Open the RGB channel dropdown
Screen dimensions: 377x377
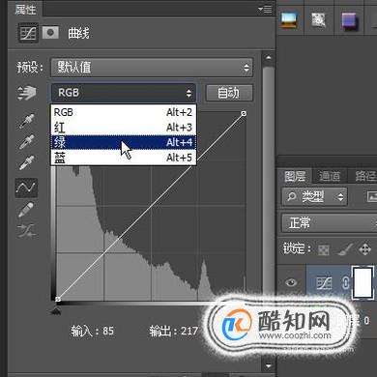[124, 93]
